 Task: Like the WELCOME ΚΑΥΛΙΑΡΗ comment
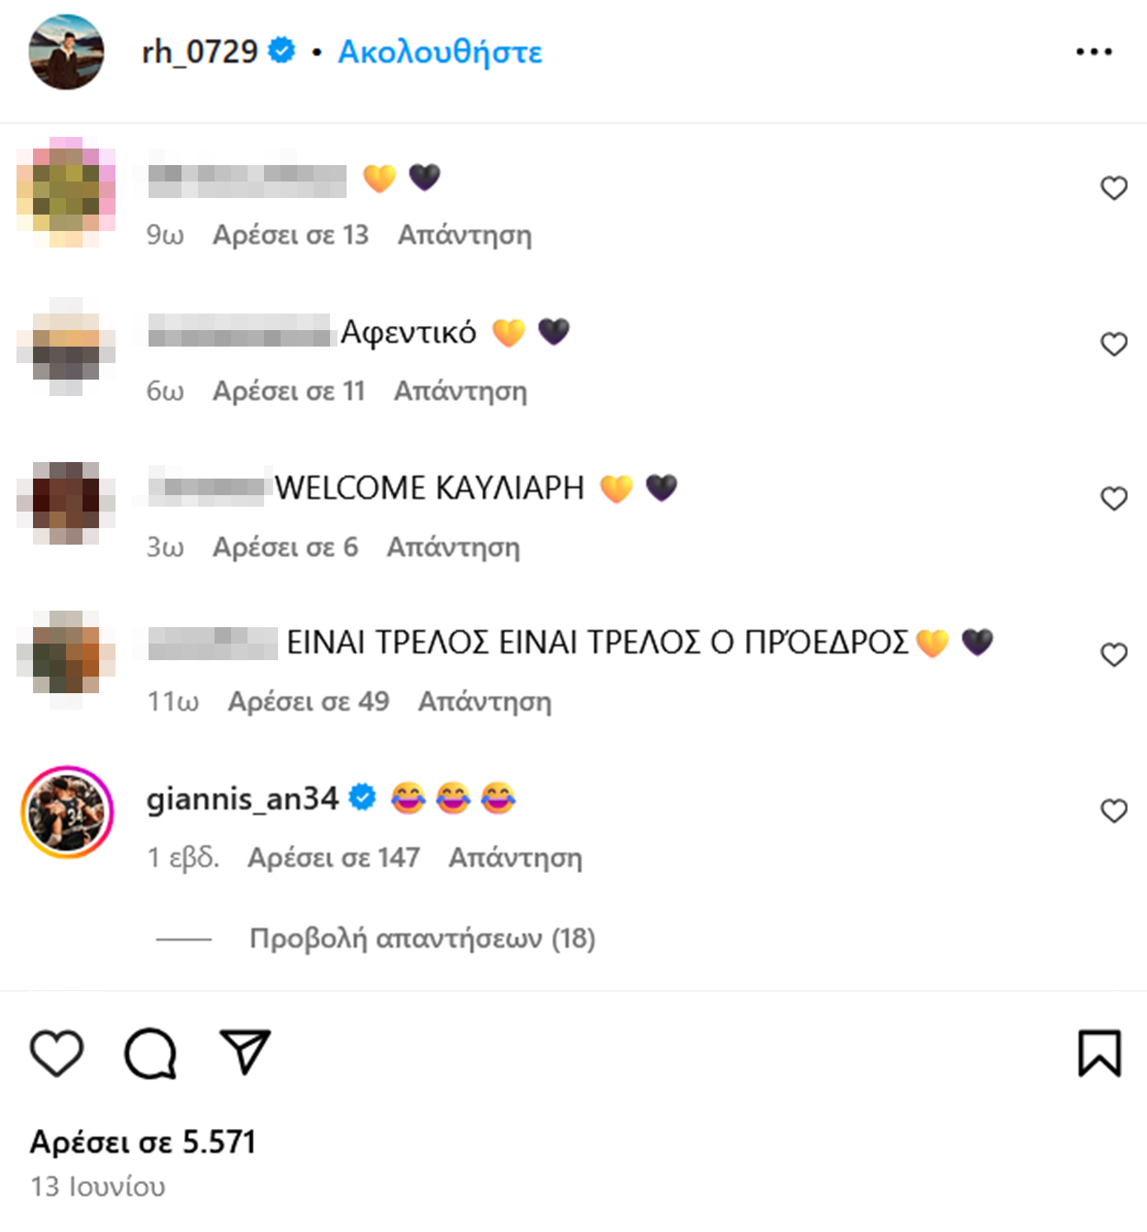[1114, 498]
